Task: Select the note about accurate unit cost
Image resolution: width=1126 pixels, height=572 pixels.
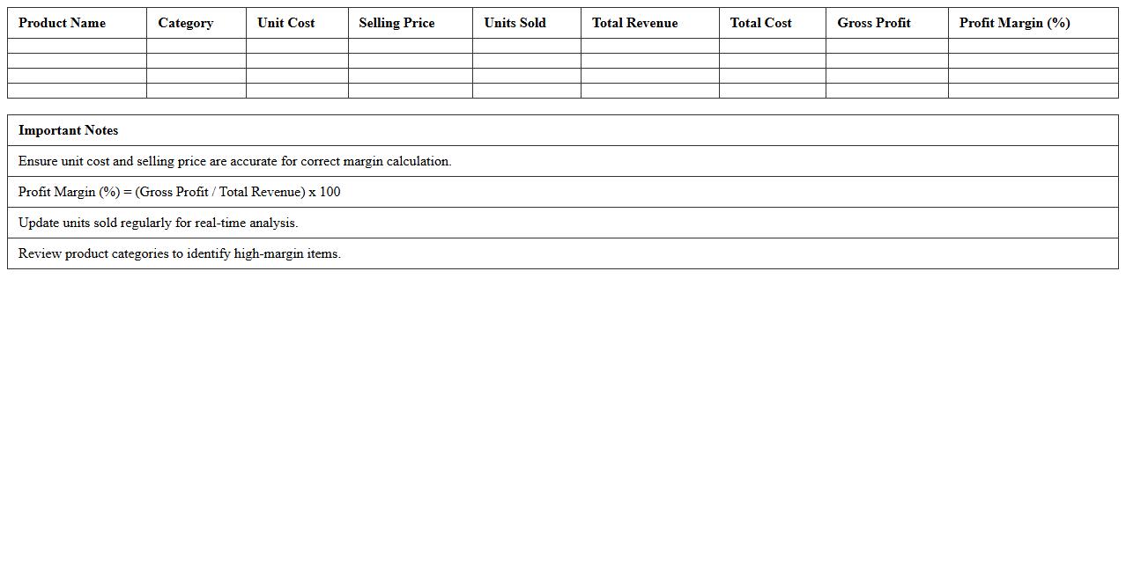Action: click(x=234, y=161)
